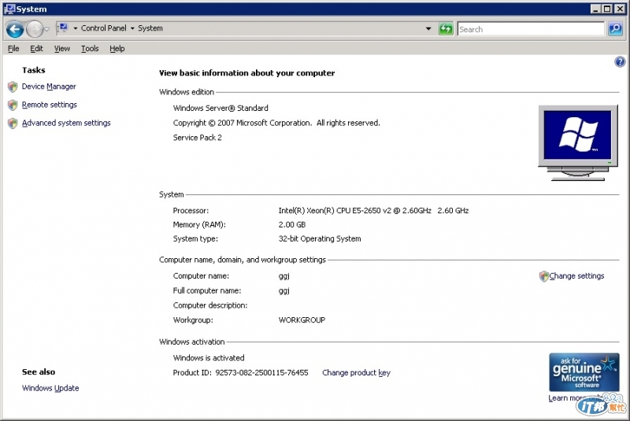Click the magnifier search button
The height and width of the screenshot is (421, 630).
[616, 29]
